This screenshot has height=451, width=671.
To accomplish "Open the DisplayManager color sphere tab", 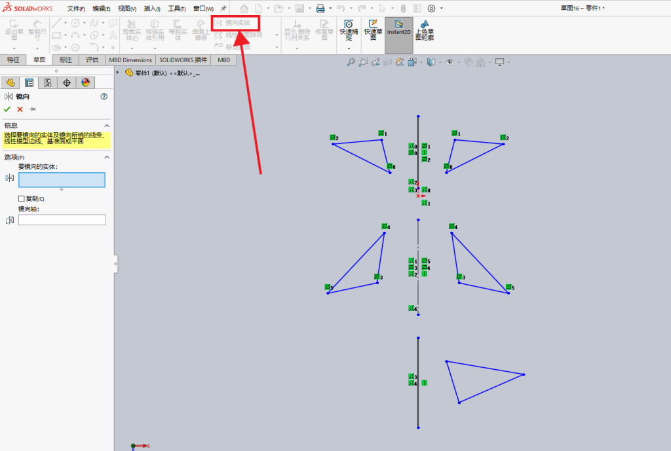I will click(86, 82).
